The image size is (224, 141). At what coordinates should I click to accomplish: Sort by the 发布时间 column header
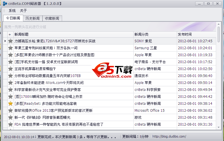196,34
